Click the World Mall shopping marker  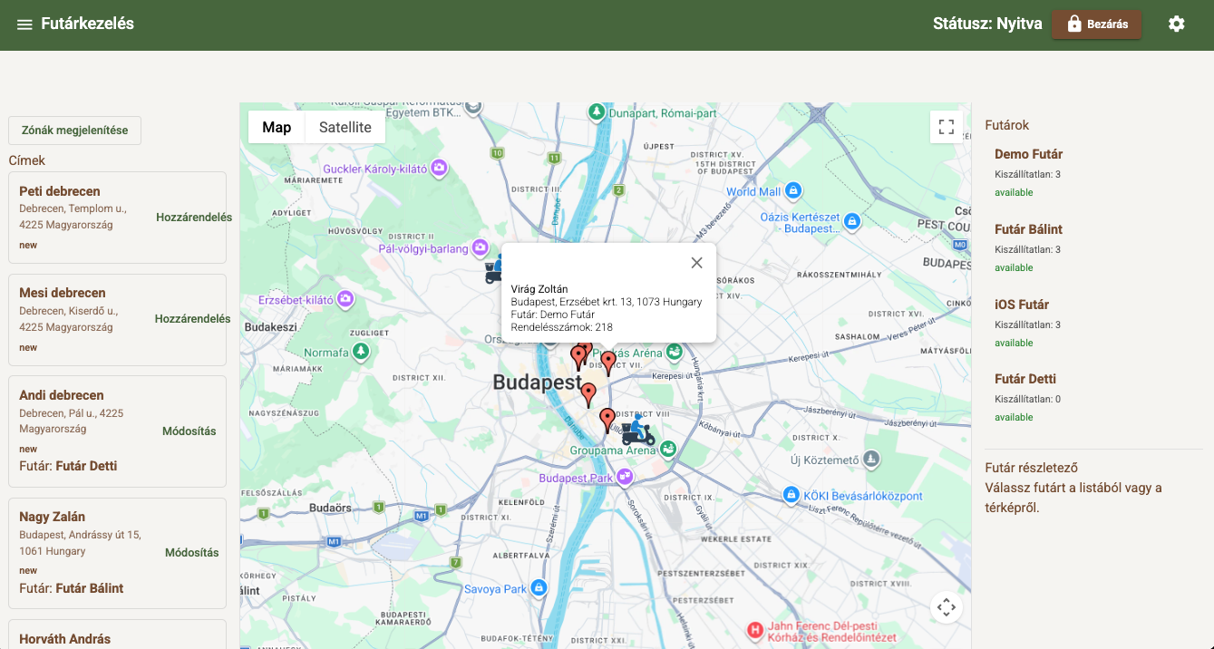pos(793,191)
